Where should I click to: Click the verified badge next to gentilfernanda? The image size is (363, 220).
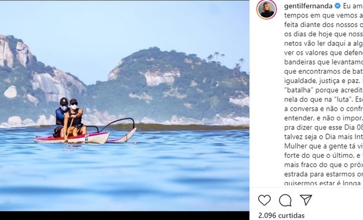click(x=338, y=6)
